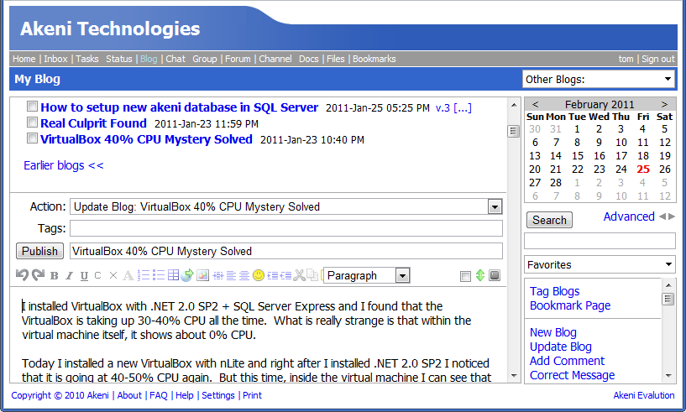Select checkbox for 'VirtualBox 40% CPU Mystery Solved'
686x412 pixels.
(33, 139)
